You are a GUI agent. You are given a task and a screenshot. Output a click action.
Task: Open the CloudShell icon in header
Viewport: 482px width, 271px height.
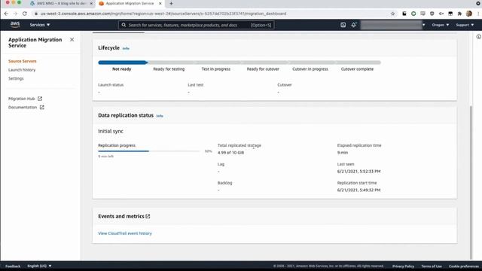[343, 25]
